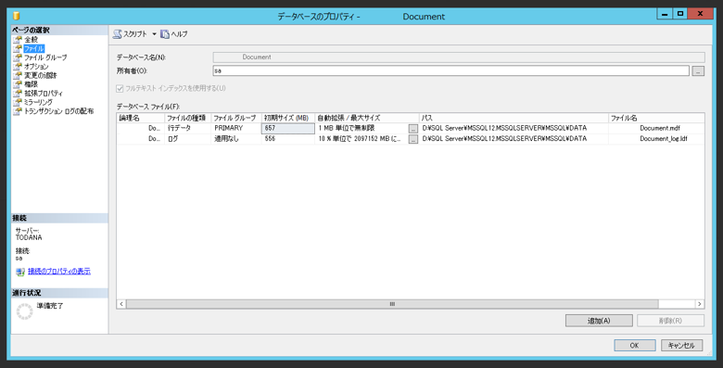
Task: Click the ファイル名 column header
Action: 656,118
